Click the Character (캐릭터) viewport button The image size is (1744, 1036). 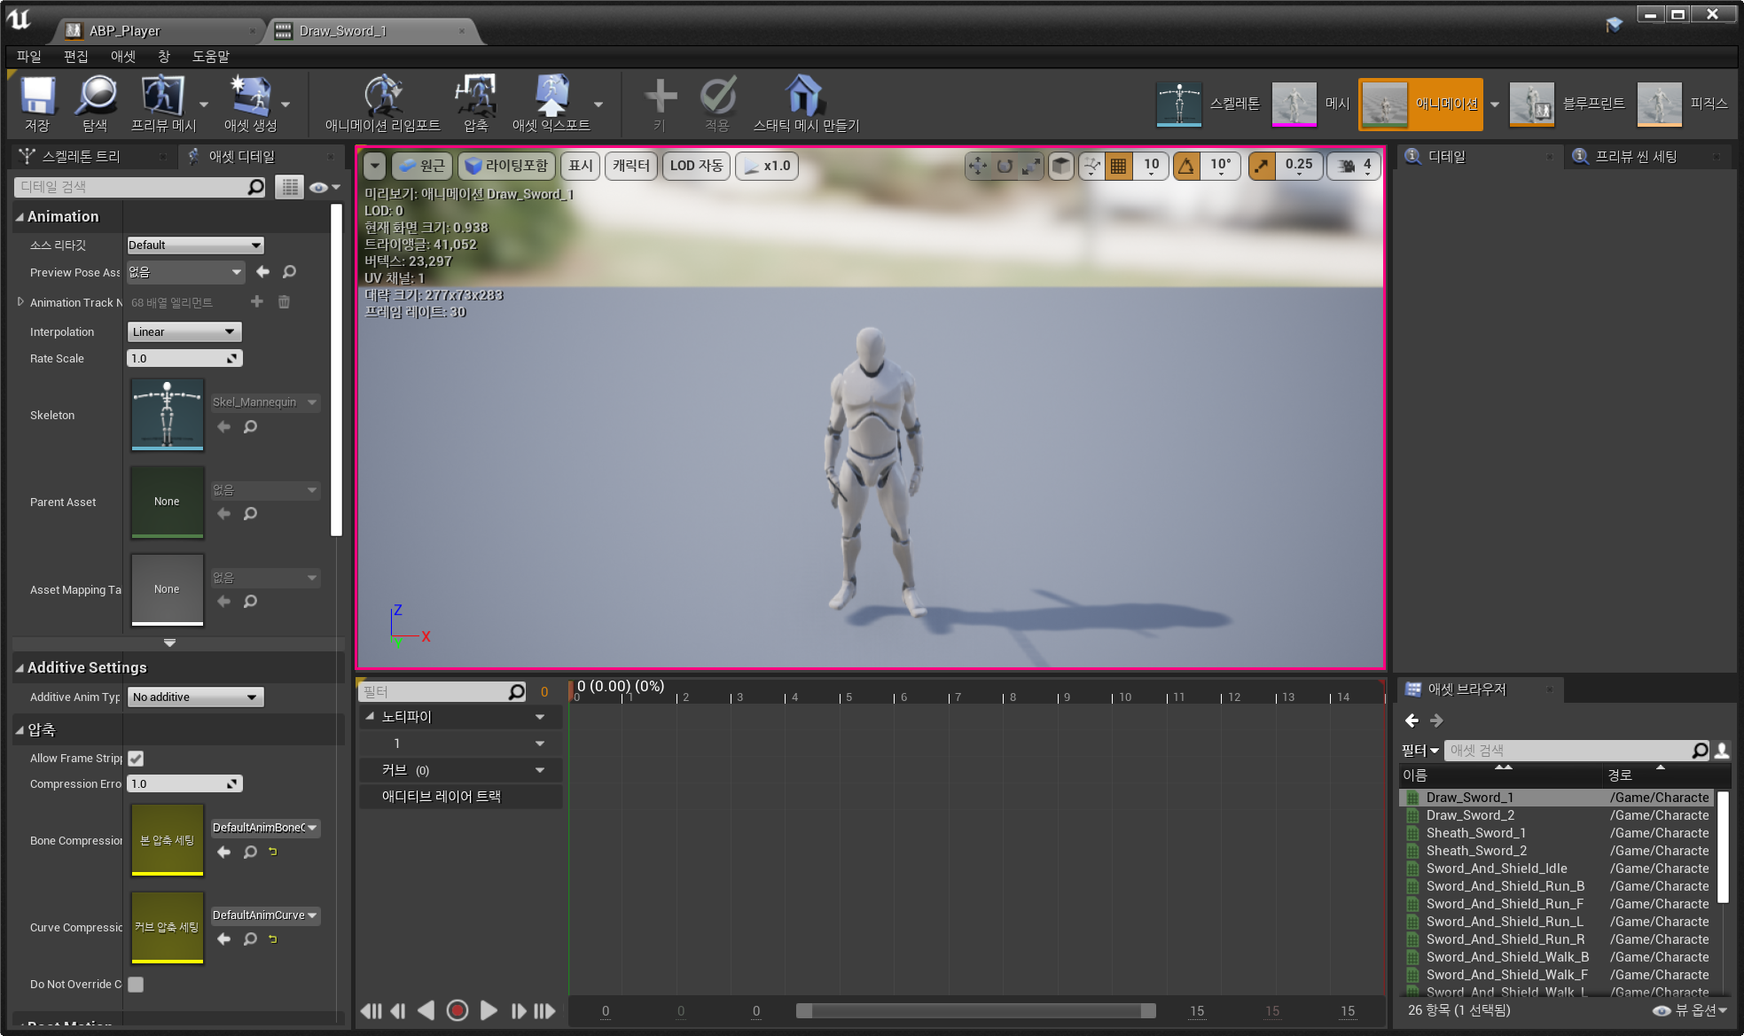click(x=631, y=166)
